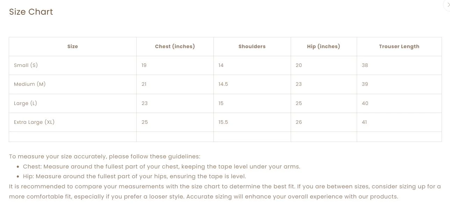
Task: Select the Size column header
Action: (73, 46)
